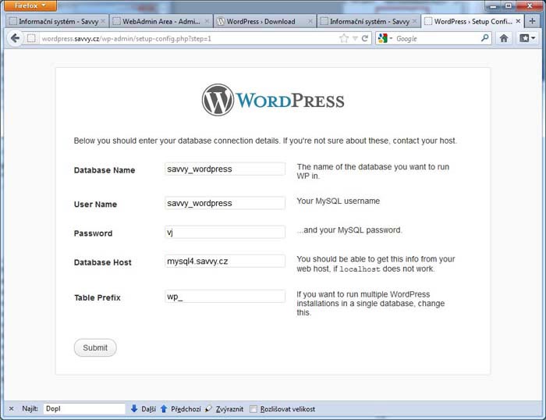This screenshot has height=420, width=546.
Task: Click the User Name input field
Action: pyautogui.click(x=225, y=203)
